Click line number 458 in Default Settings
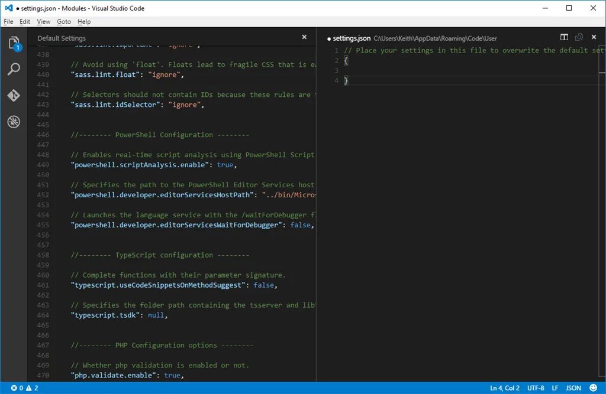606x394 pixels. (43, 255)
